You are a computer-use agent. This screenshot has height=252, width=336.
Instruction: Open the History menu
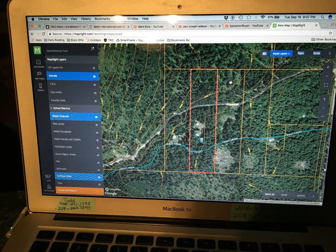tap(86, 19)
